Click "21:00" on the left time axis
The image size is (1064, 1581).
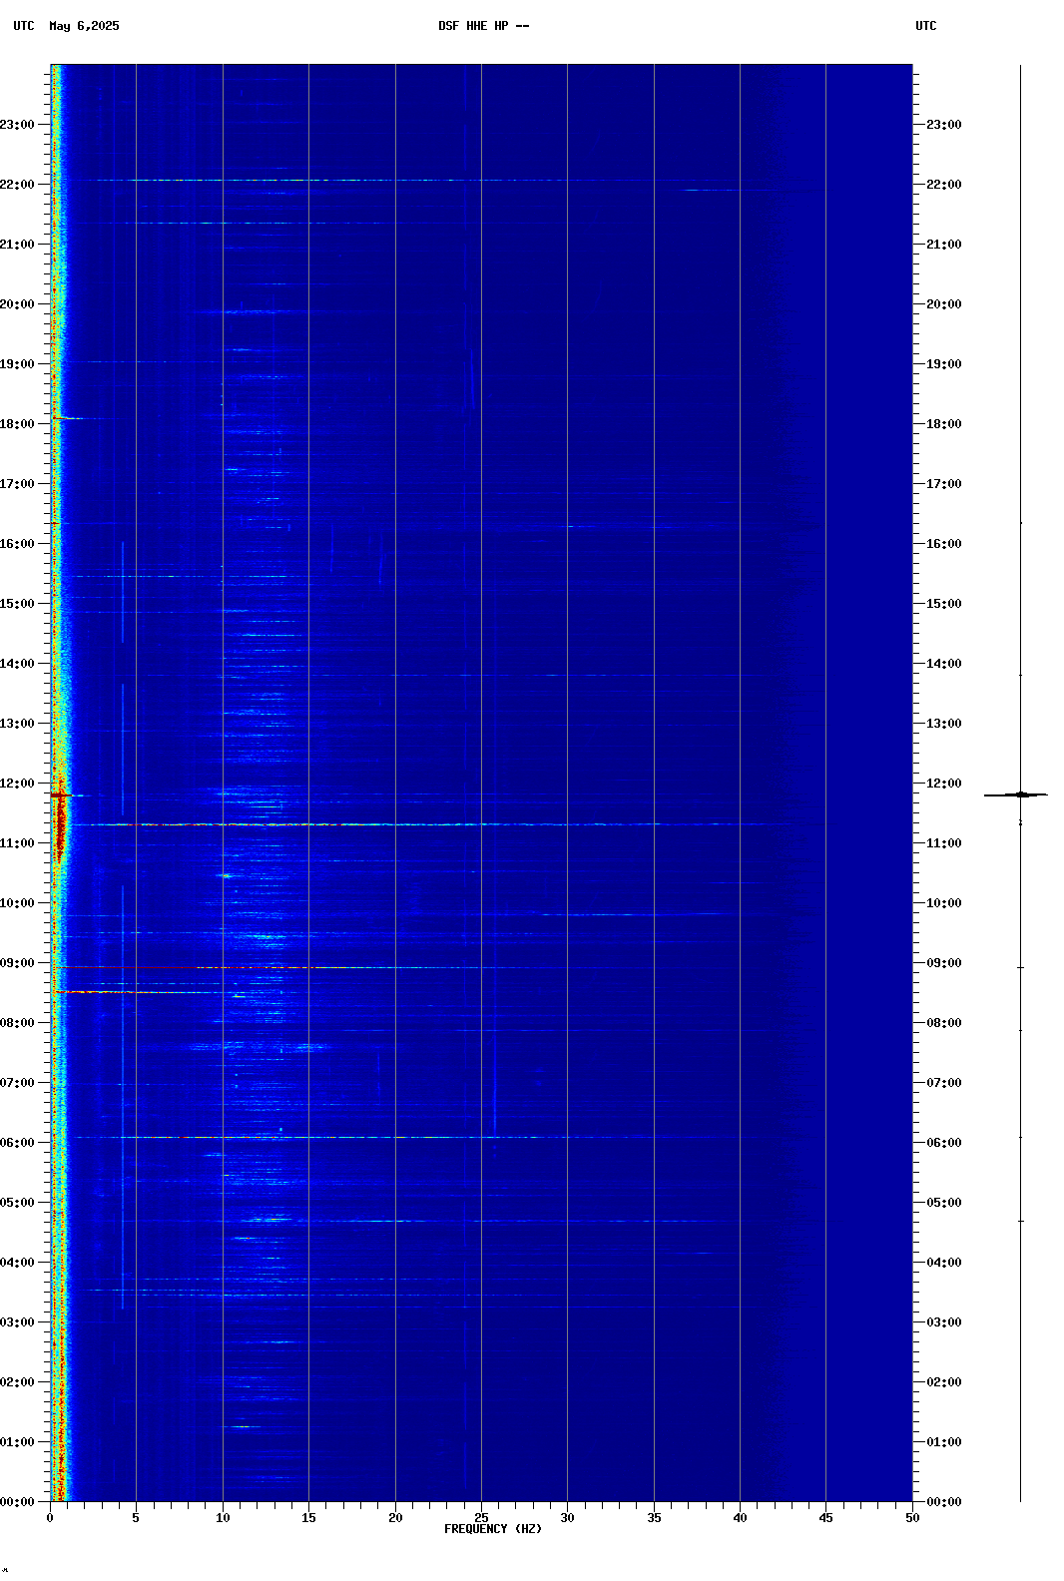pyautogui.click(x=17, y=245)
